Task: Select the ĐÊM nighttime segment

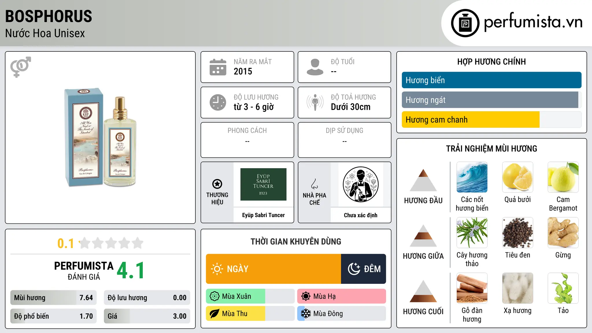Action: coord(363,269)
